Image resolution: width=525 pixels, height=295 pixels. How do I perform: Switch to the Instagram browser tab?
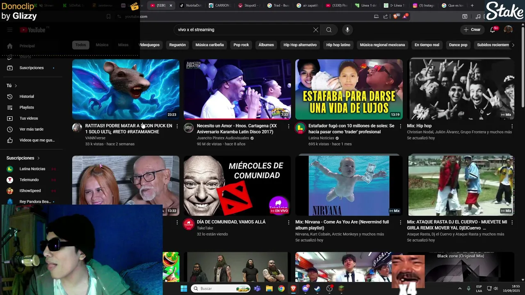click(x=424, y=5)
